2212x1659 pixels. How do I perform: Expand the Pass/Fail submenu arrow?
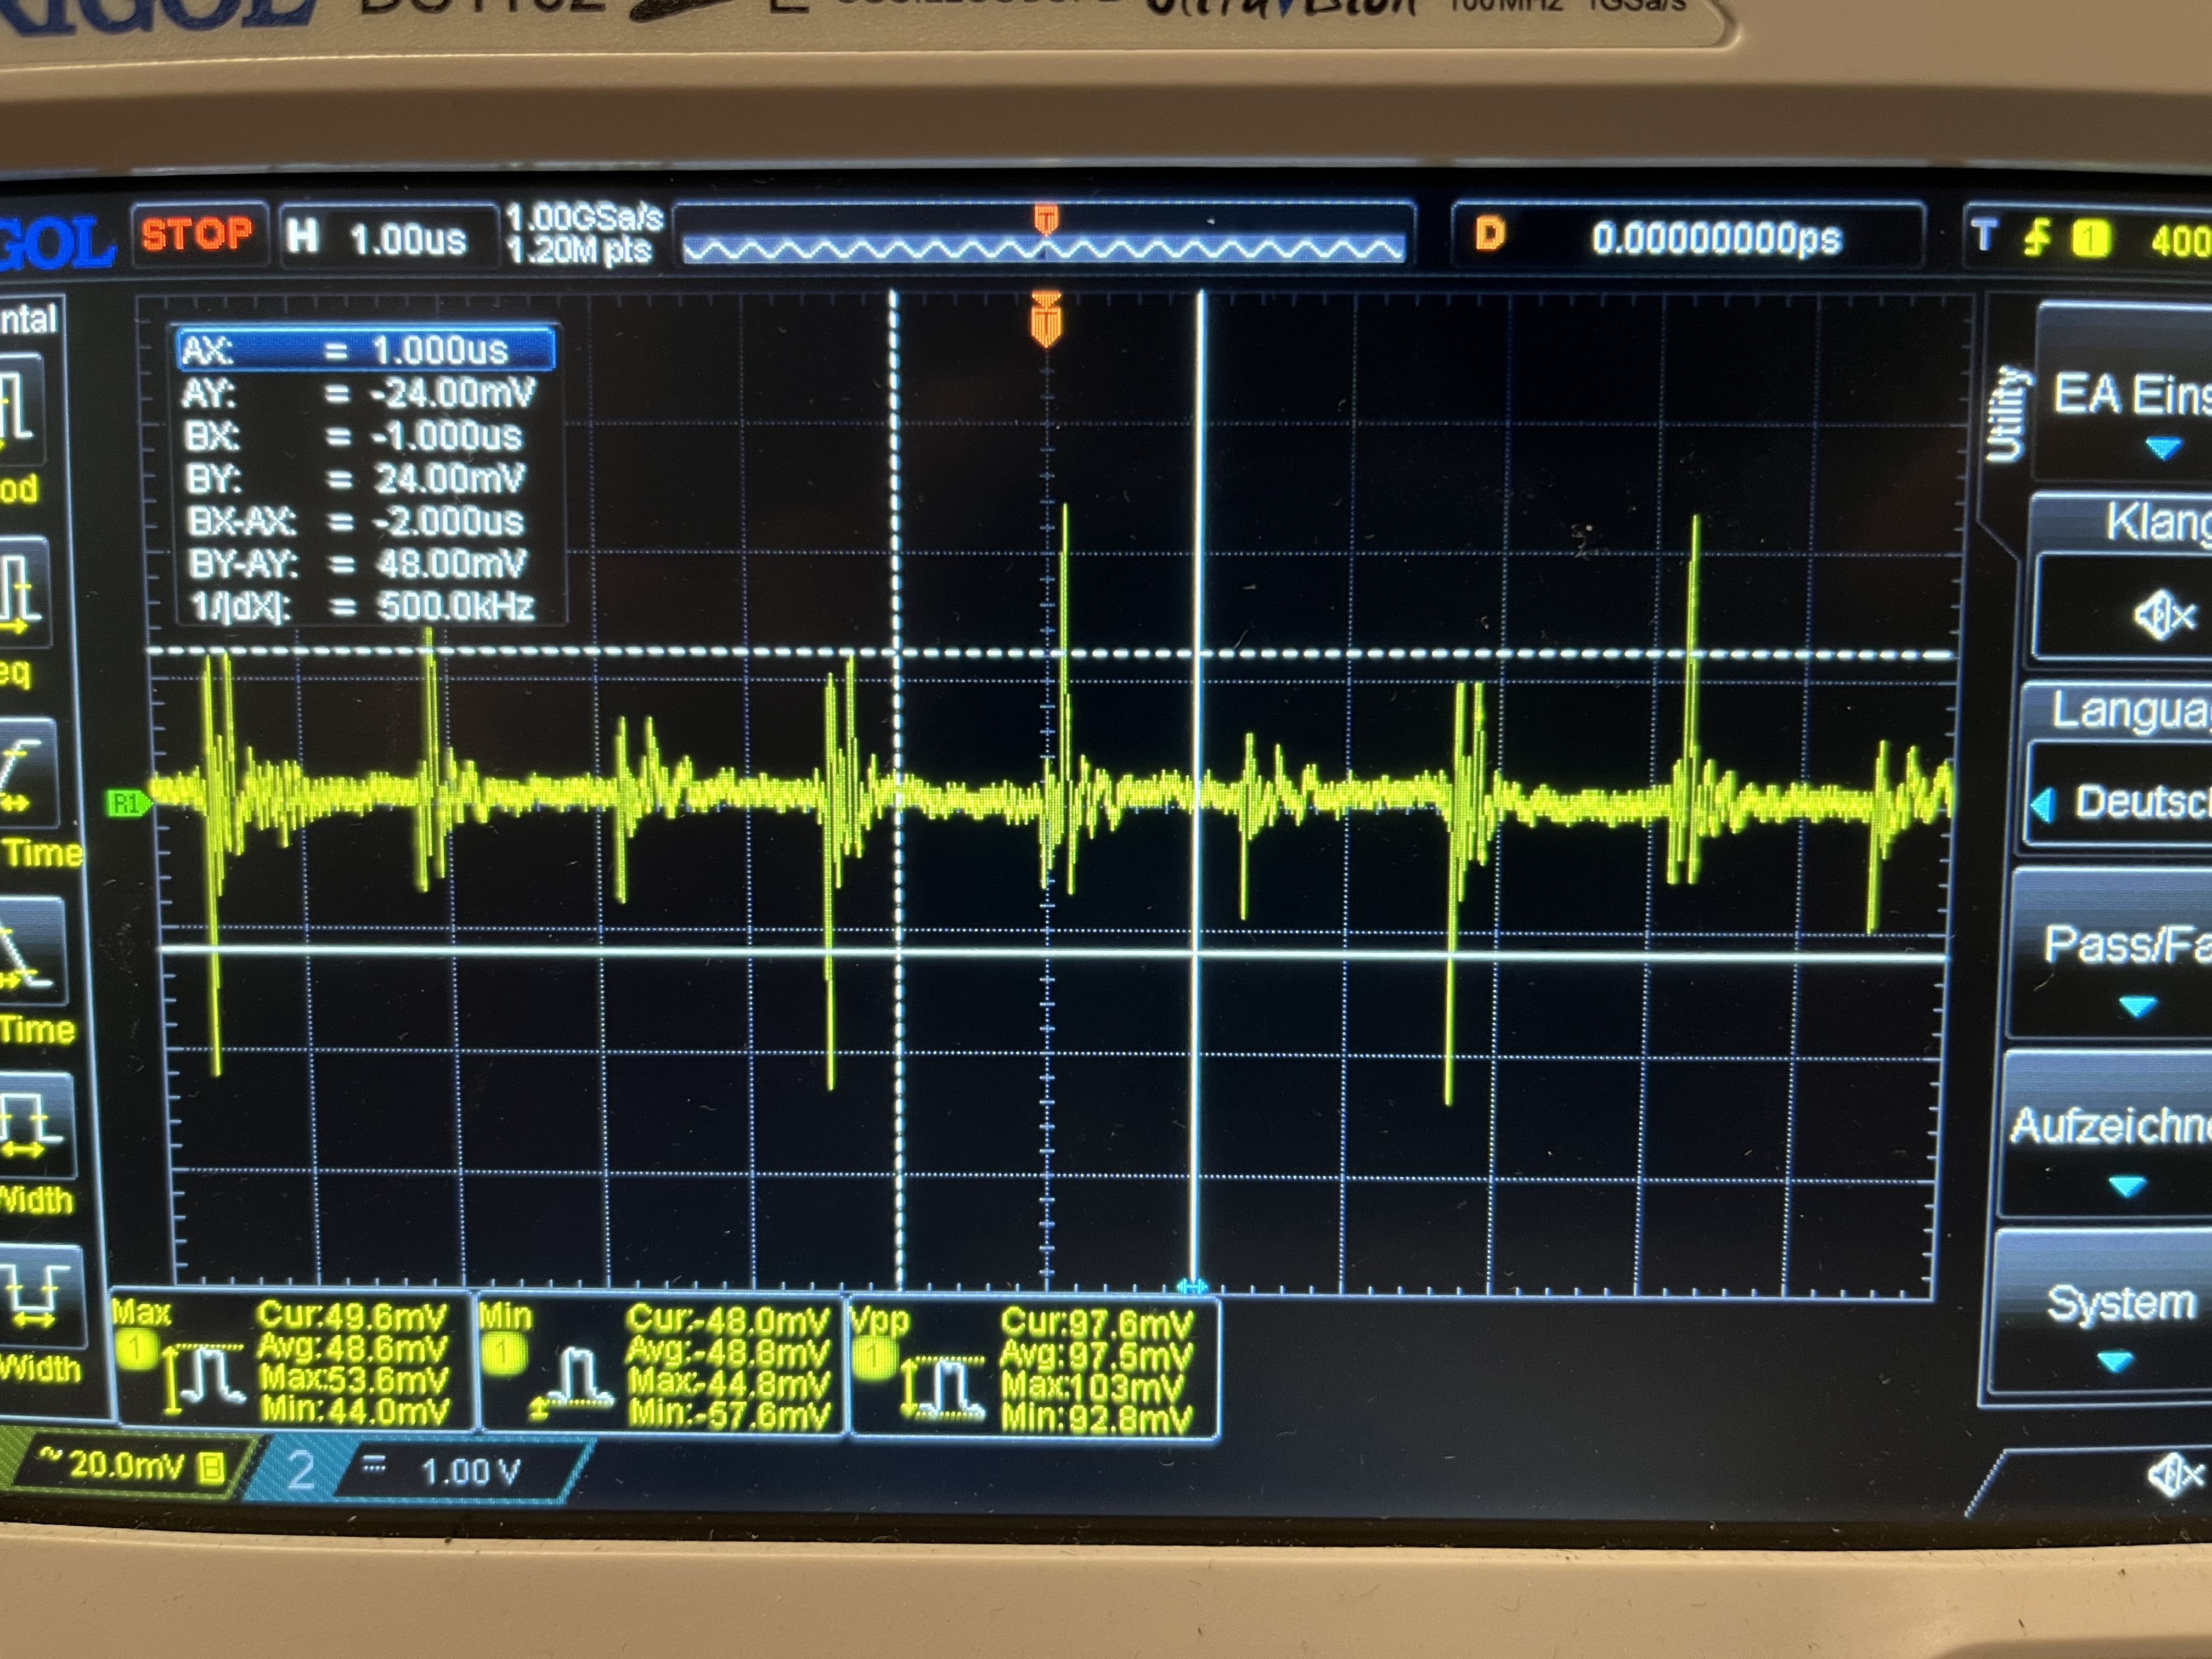2138,1006
